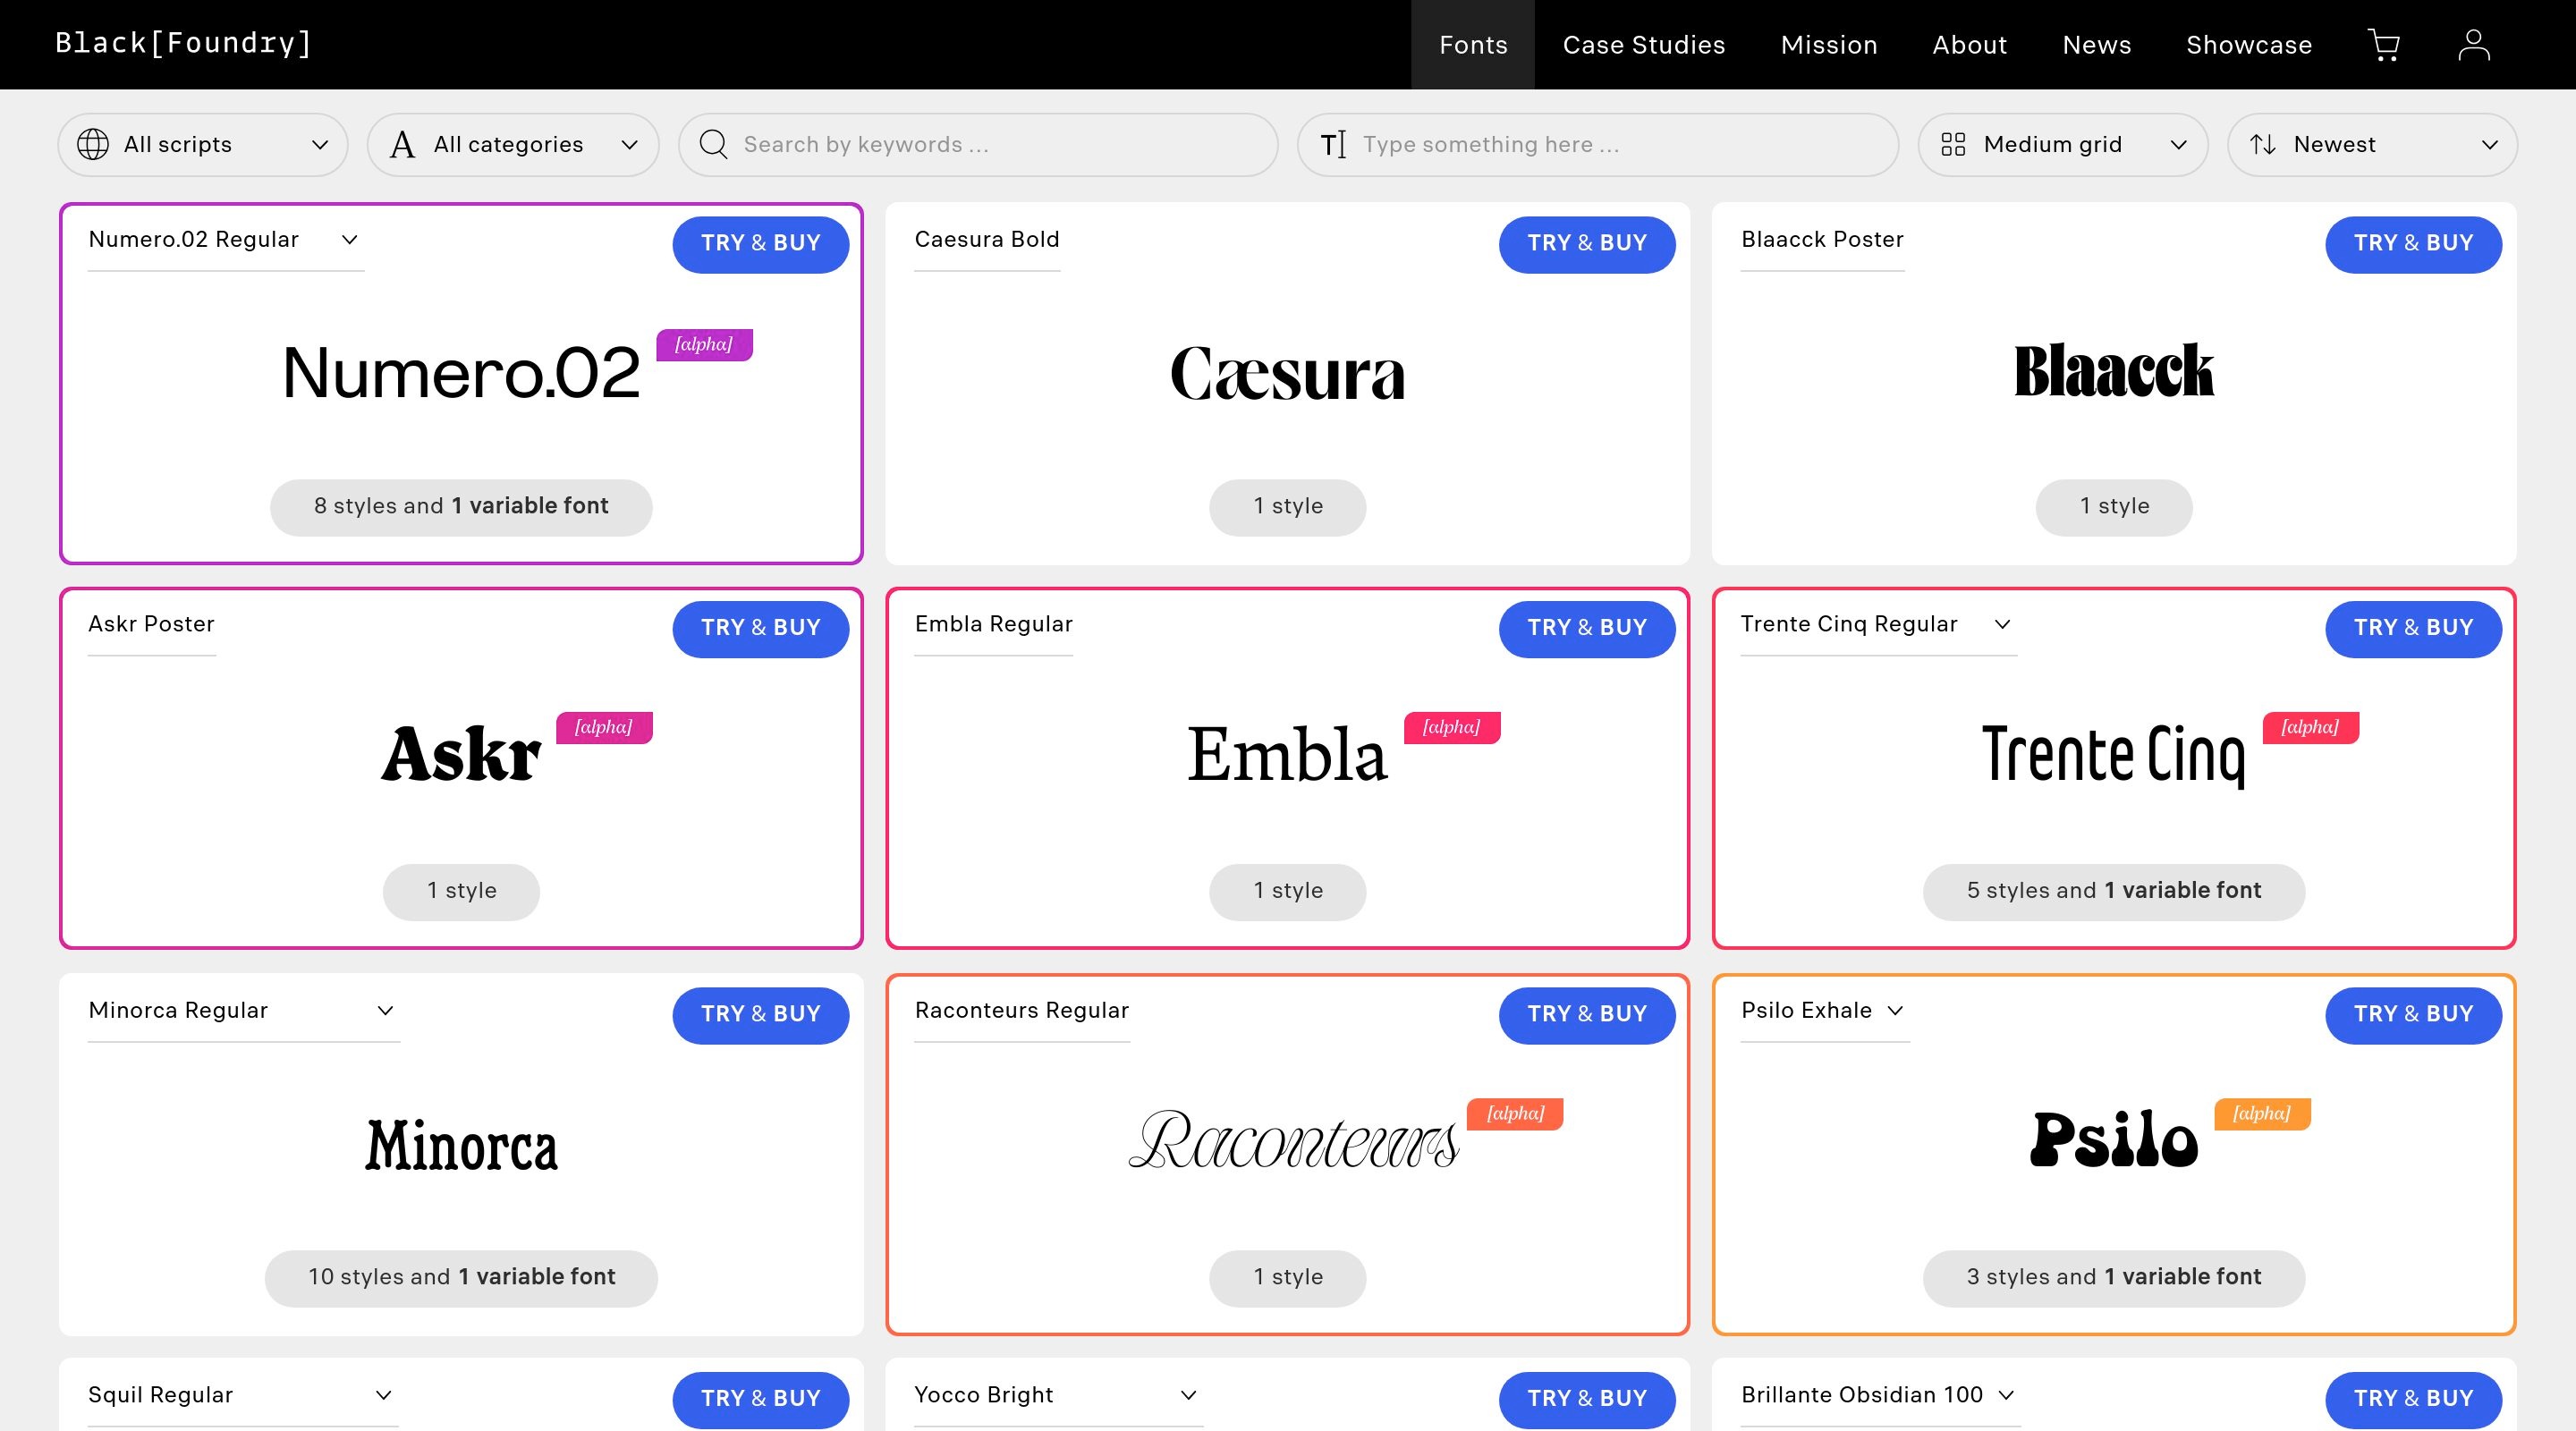Viewport: 2576px width, 1431px height.
Task: Click the Black[Foundry] logo
Action: point(183,43)
